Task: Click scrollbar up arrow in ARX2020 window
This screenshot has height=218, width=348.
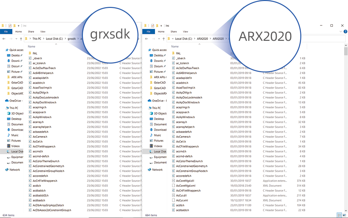Action: point(346,45)
